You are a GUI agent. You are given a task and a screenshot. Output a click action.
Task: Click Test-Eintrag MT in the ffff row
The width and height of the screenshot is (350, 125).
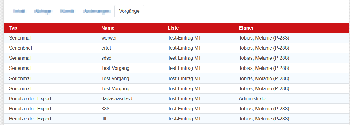[x=184, y=119]
